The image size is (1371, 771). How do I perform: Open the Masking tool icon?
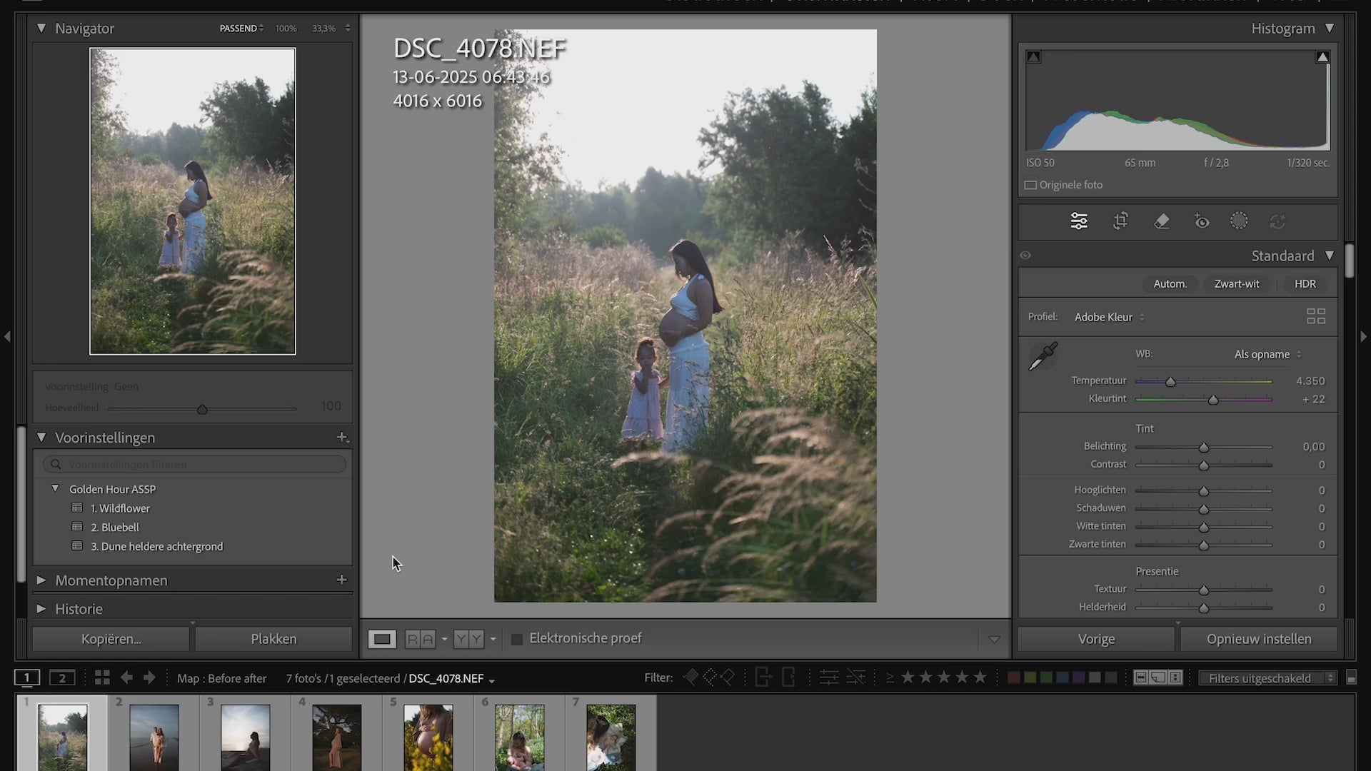(x=1239, y=221)
